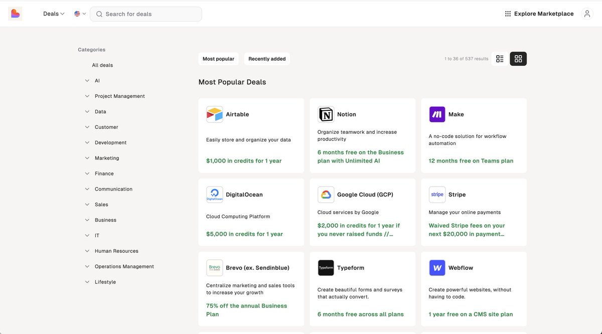602x334 pixels.
Task: Expand the Project Management category
Action: click(x=87, y=96)
